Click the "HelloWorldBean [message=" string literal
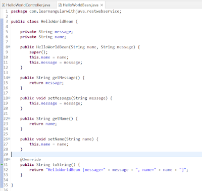Screen dimensions: 202x191 tap(76, 170)
